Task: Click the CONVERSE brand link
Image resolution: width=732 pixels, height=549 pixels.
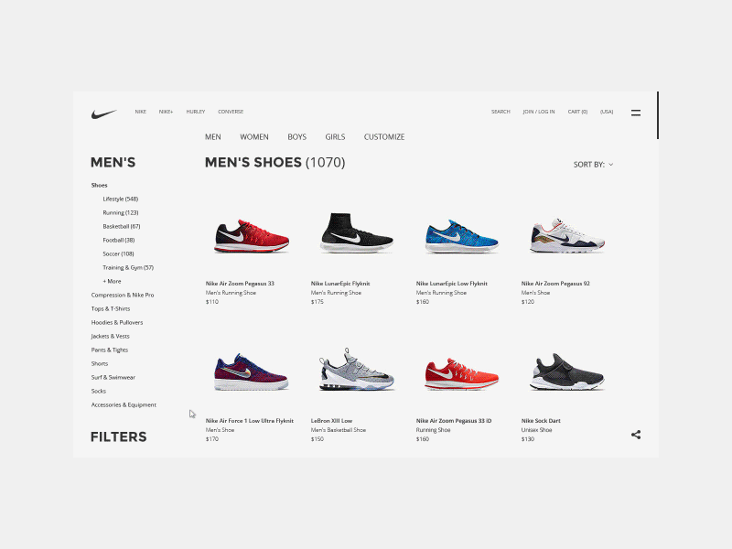Action: click(231, 112)
